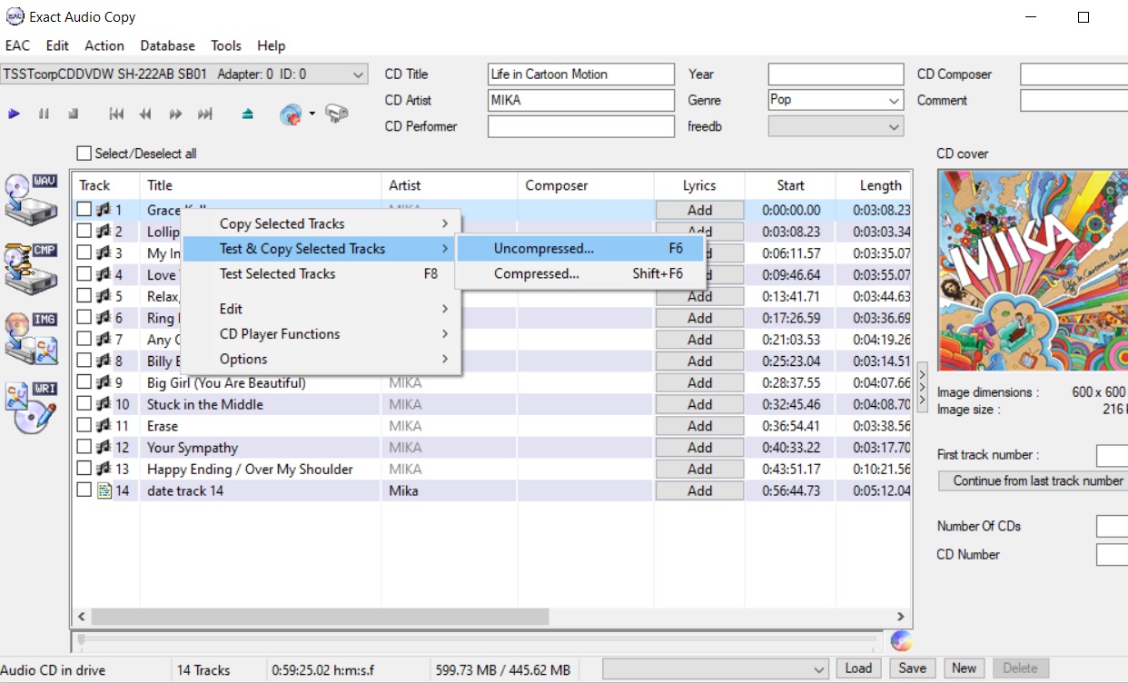Click the Stop button in the transport controls
1128x683 pixels.
click(x=74, y=114)
